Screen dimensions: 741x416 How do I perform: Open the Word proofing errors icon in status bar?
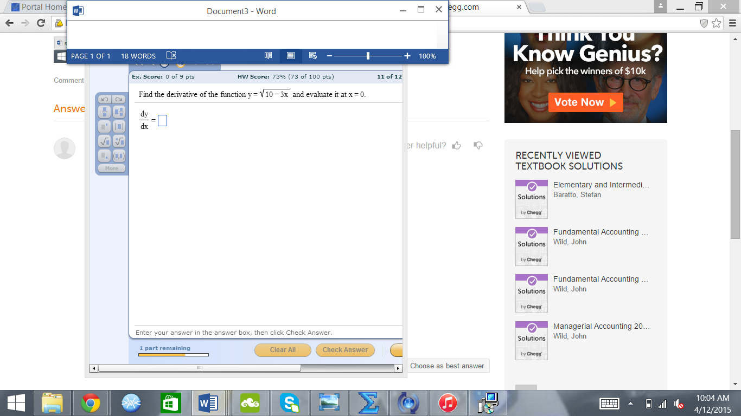coord(171,56)
